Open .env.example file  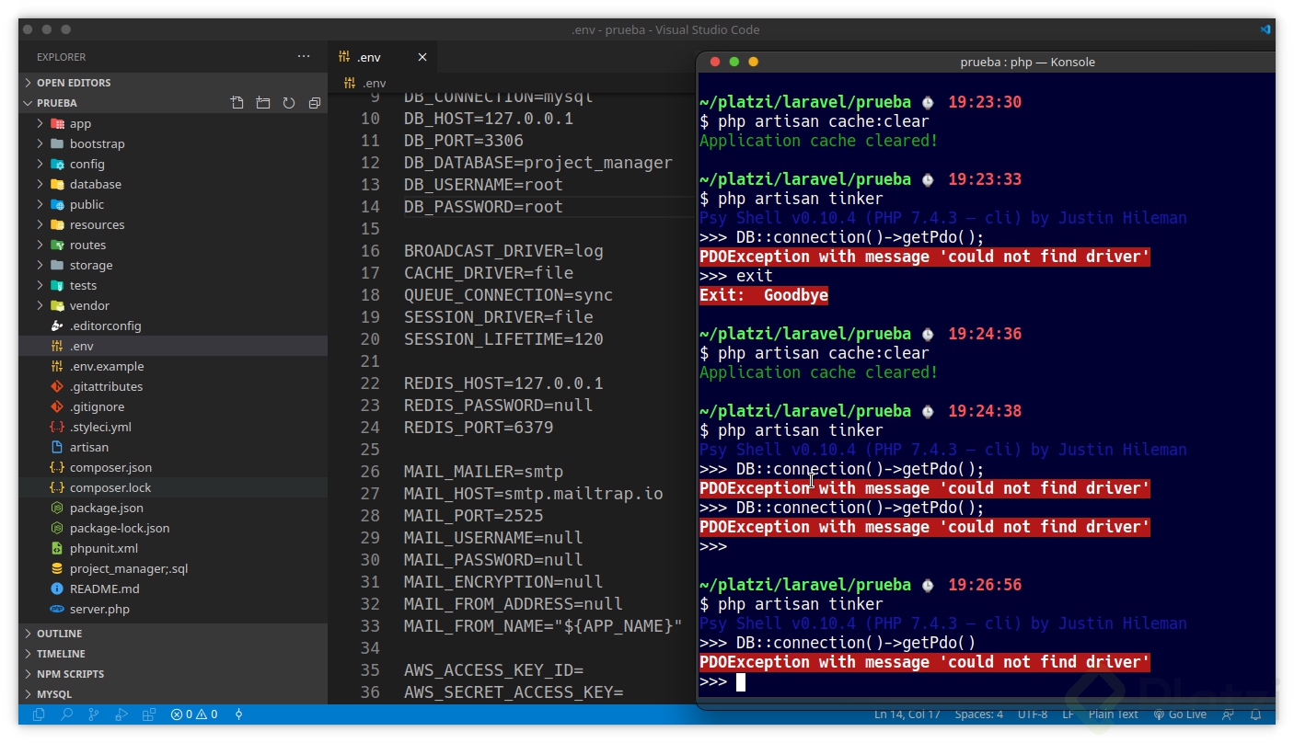173,366
